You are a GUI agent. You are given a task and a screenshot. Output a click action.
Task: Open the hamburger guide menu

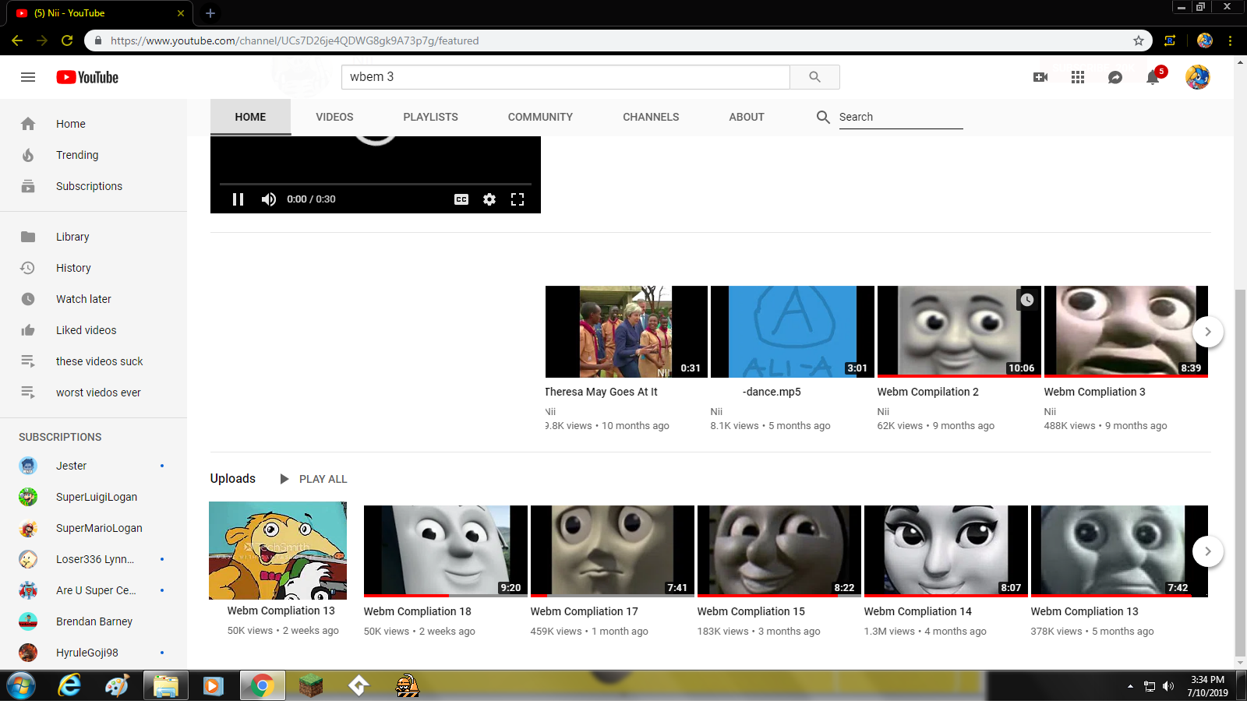pos(28,77)
